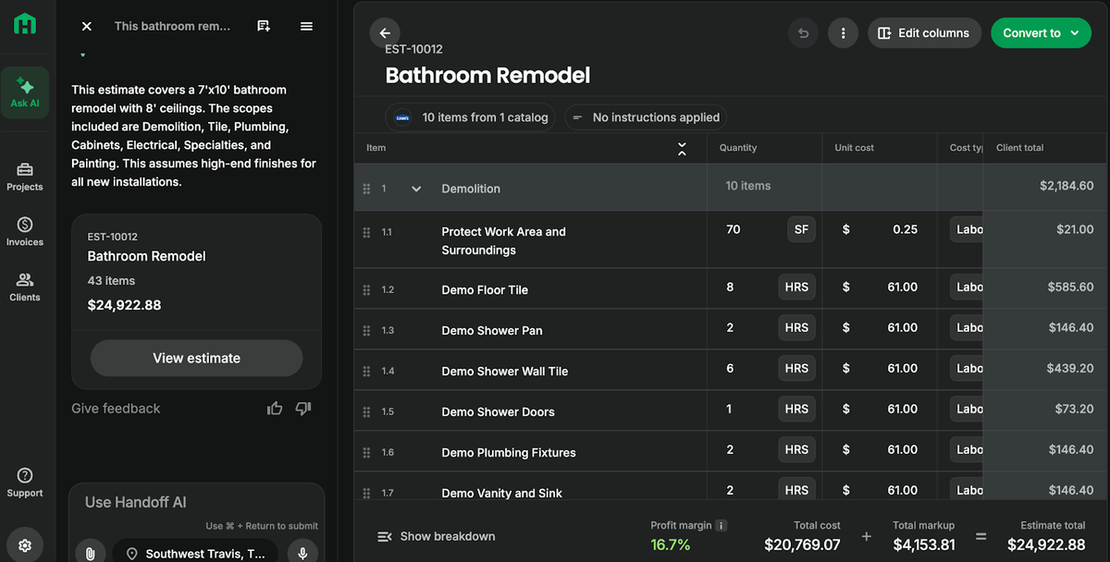
Task: Open the chat hamburger menu
Action: tap(306, 26)
